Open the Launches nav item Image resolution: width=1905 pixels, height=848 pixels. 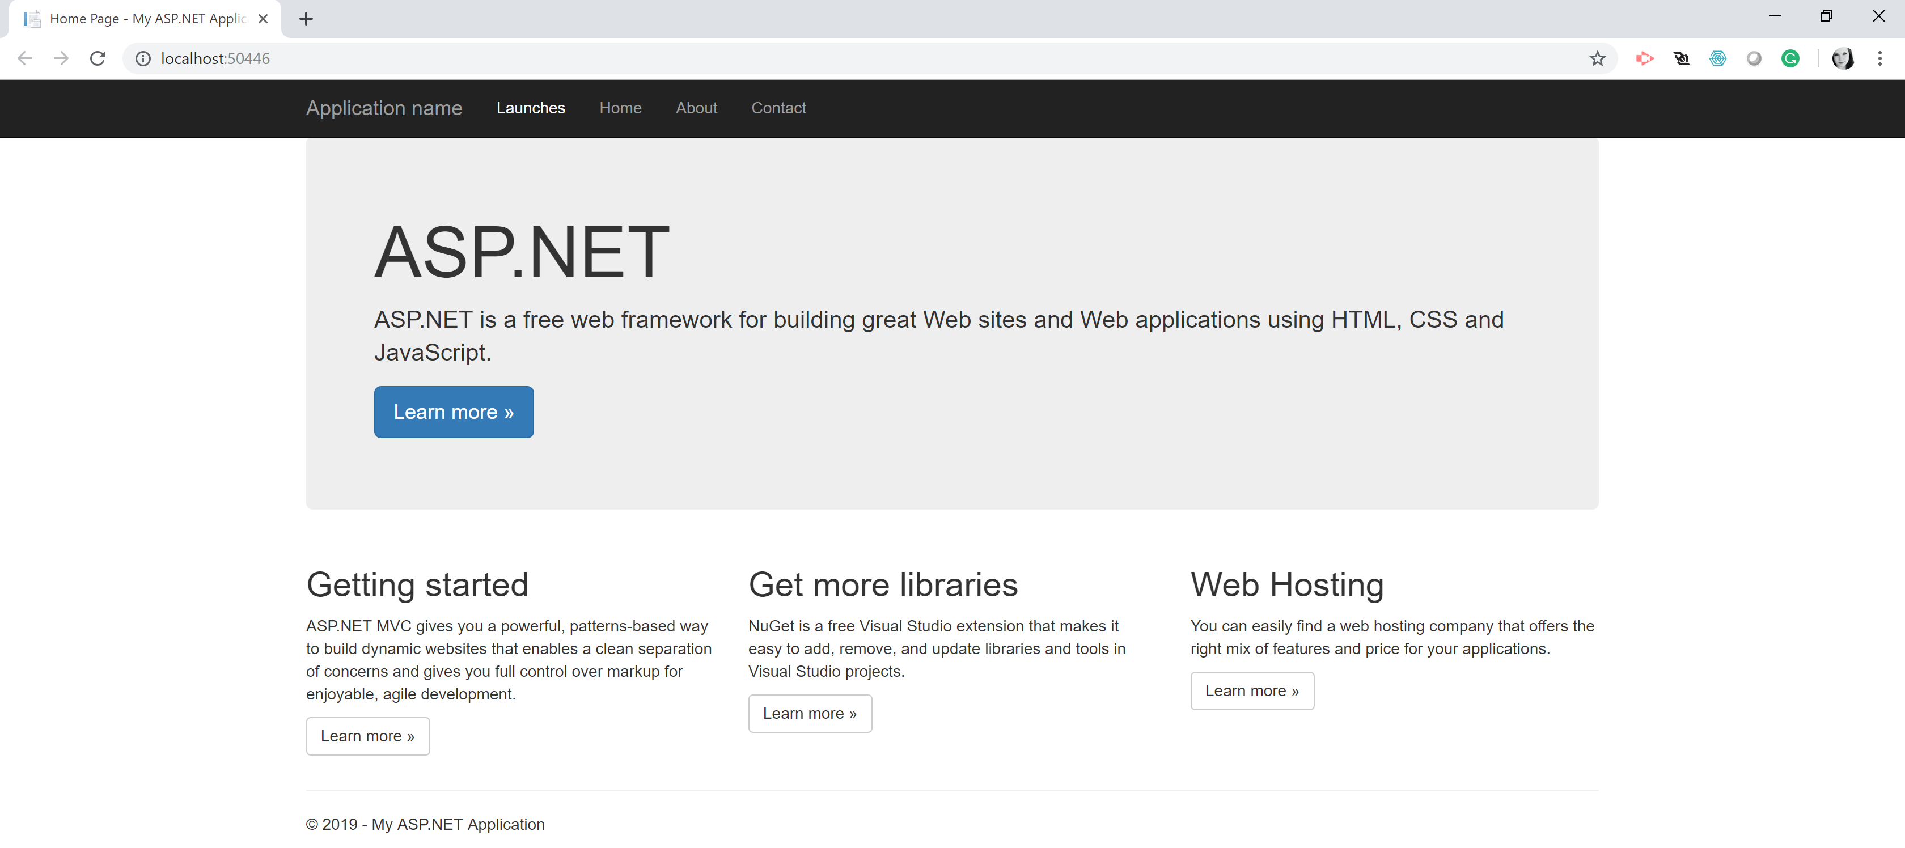[x=530, y=108]
